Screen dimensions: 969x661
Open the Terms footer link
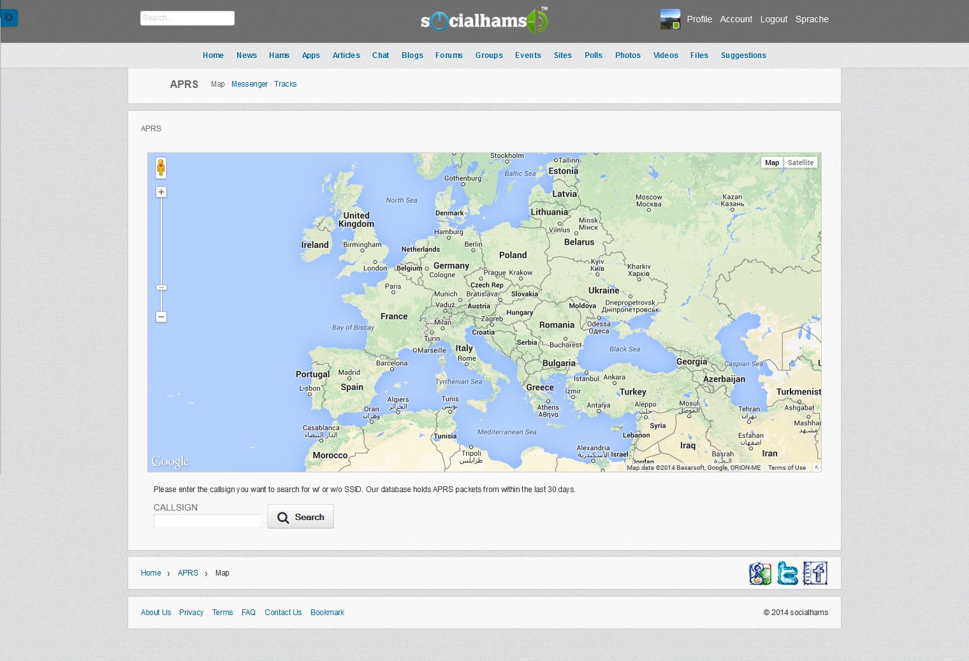(x=222, y=613)
